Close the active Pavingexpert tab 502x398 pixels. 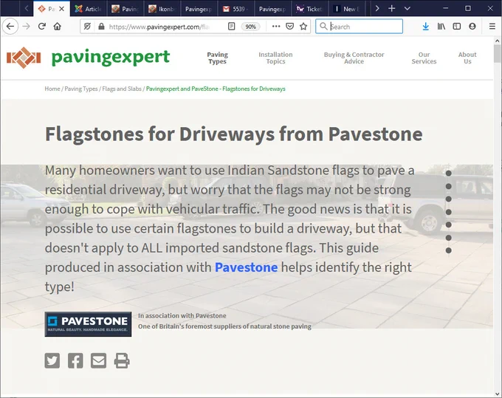pyautogui.click(x=62, y=9)
